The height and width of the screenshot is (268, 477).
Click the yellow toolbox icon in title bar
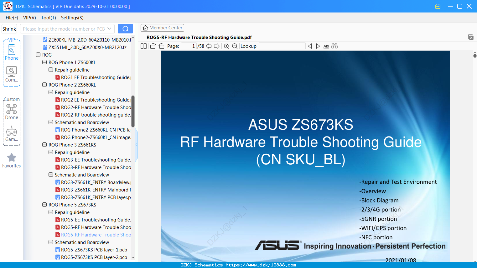pyautogui.click(x=438, y=6)
